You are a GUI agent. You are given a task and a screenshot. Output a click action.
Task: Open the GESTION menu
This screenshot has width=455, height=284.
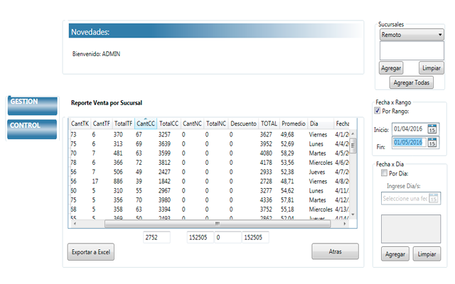click(32, 104)
